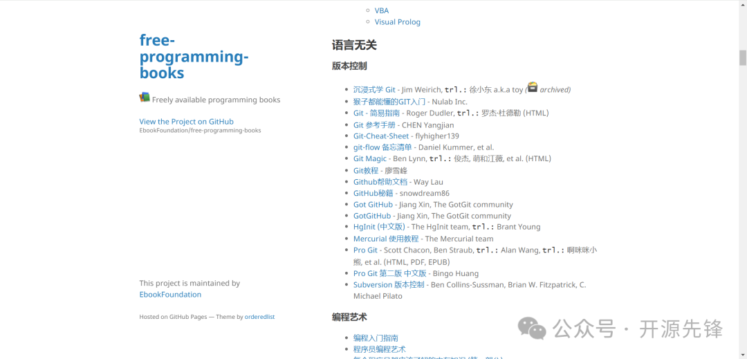Click the vertical scrollbar thumb
Viewport: 747px width, 359px height.
click(x=742, y=57)
